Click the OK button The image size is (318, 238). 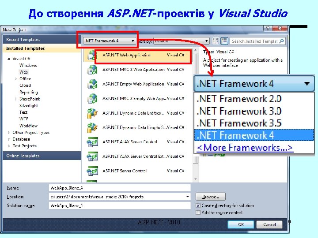241,224
